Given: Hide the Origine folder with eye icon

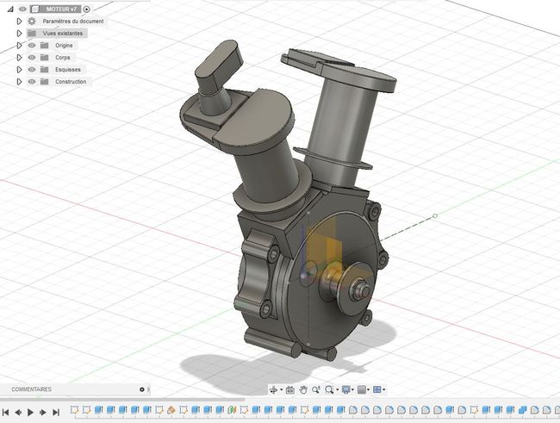Looking at the screenshot, I should (x=32, y=46).
